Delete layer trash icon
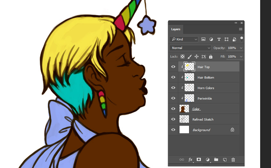Image resolution: width=271 pixels, height=168 pixels. [x=233, y=160]
